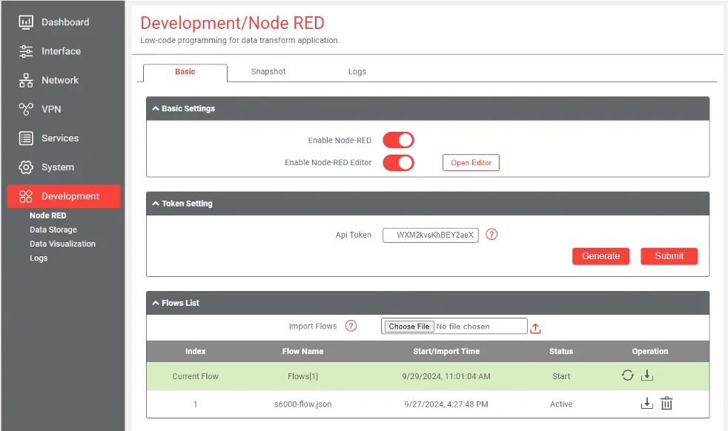
Task: Click the 'Flows[1]' flow name cell
Action: (302, 376)
